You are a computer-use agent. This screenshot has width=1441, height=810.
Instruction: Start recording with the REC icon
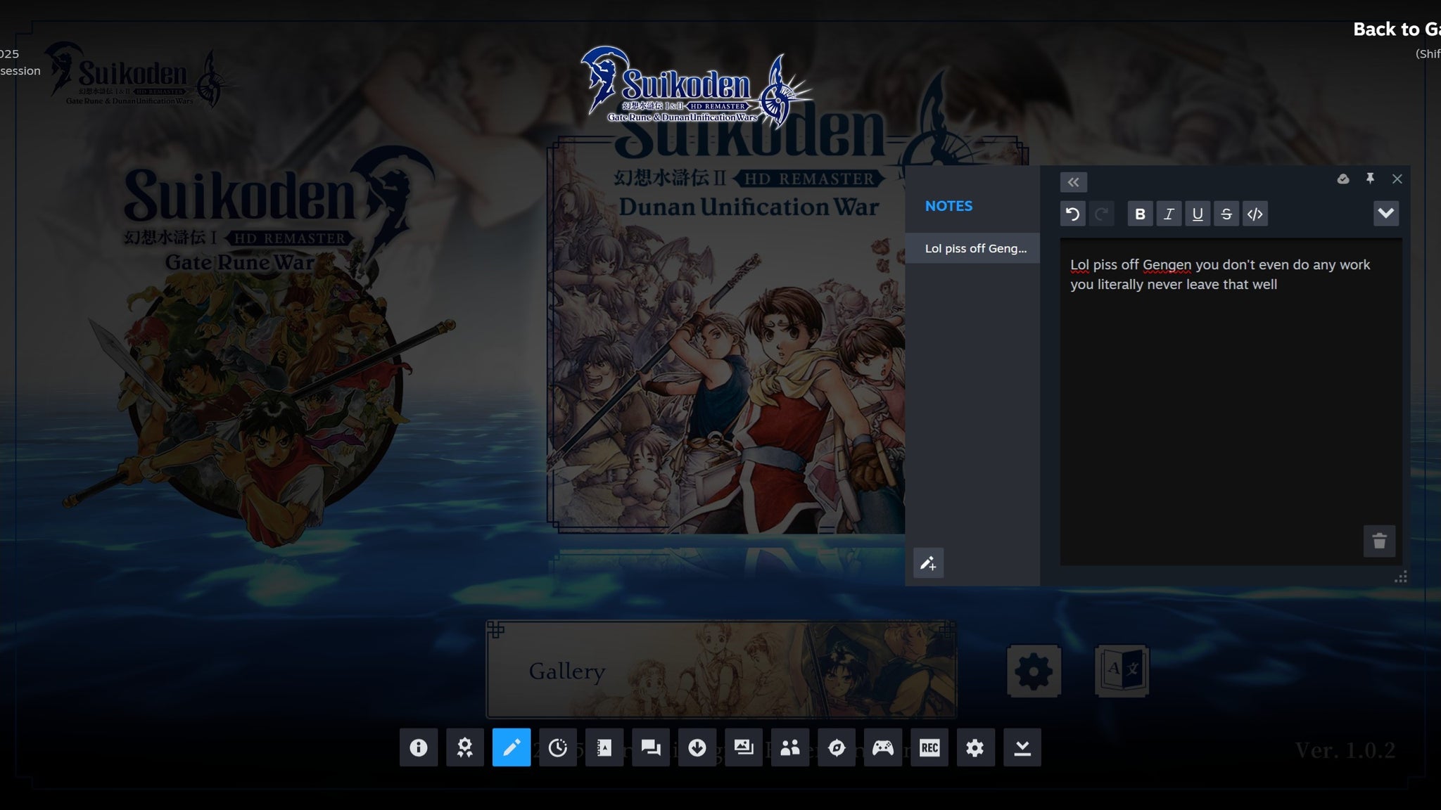(x=930, y=747)
